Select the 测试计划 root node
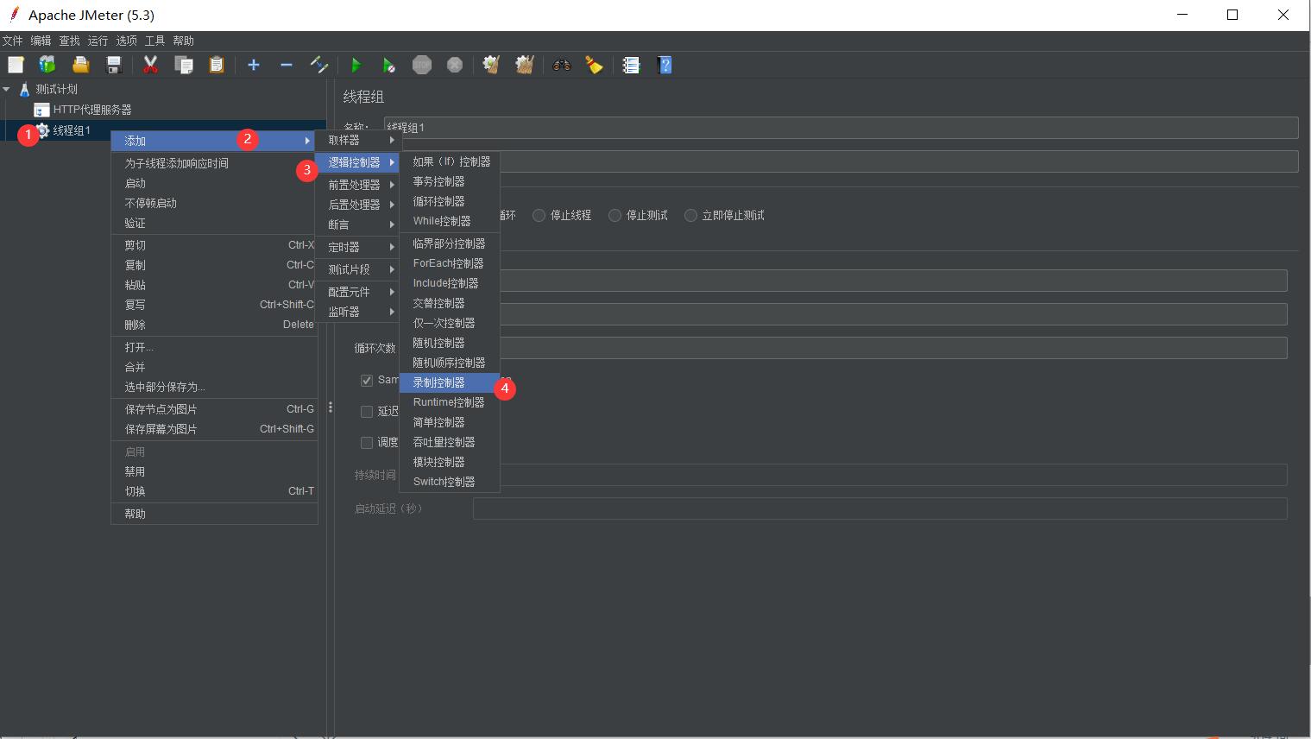1311x739 pixels. 56,89
